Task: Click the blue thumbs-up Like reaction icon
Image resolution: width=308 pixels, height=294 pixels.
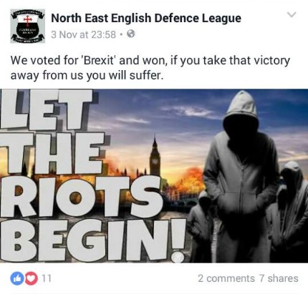Action: pyautogui.click(x=17, y=278)
